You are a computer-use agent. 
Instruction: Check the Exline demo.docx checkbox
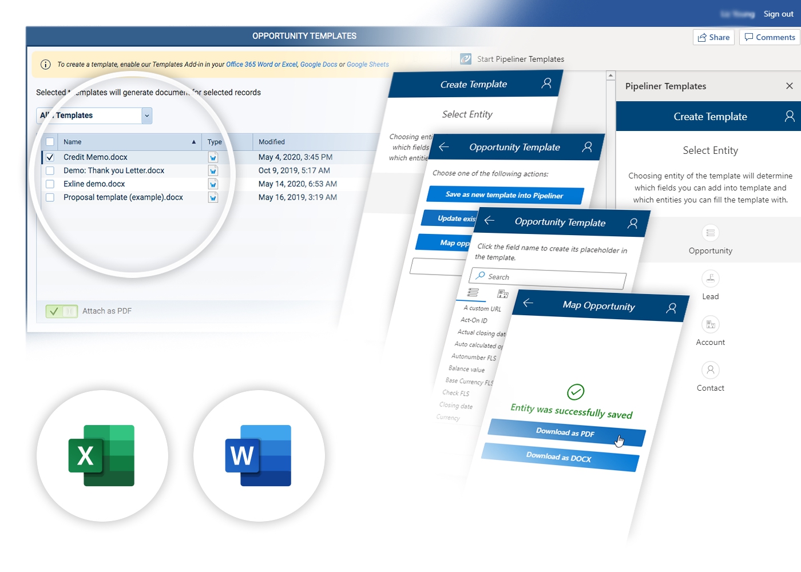pyautogui.click(x=50, y=184)
